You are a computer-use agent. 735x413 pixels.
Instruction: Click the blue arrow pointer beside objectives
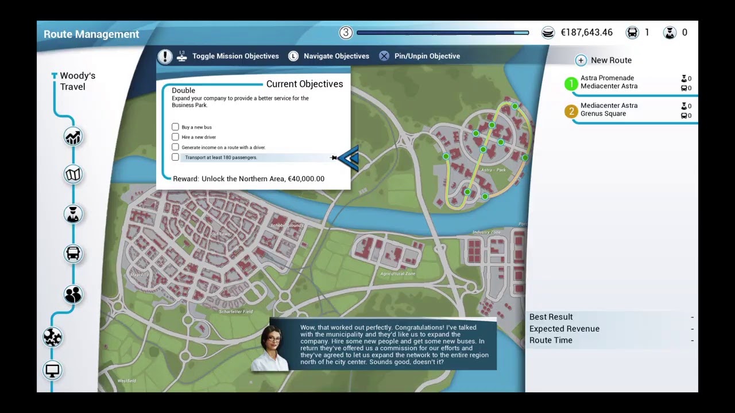pos(348,158)
